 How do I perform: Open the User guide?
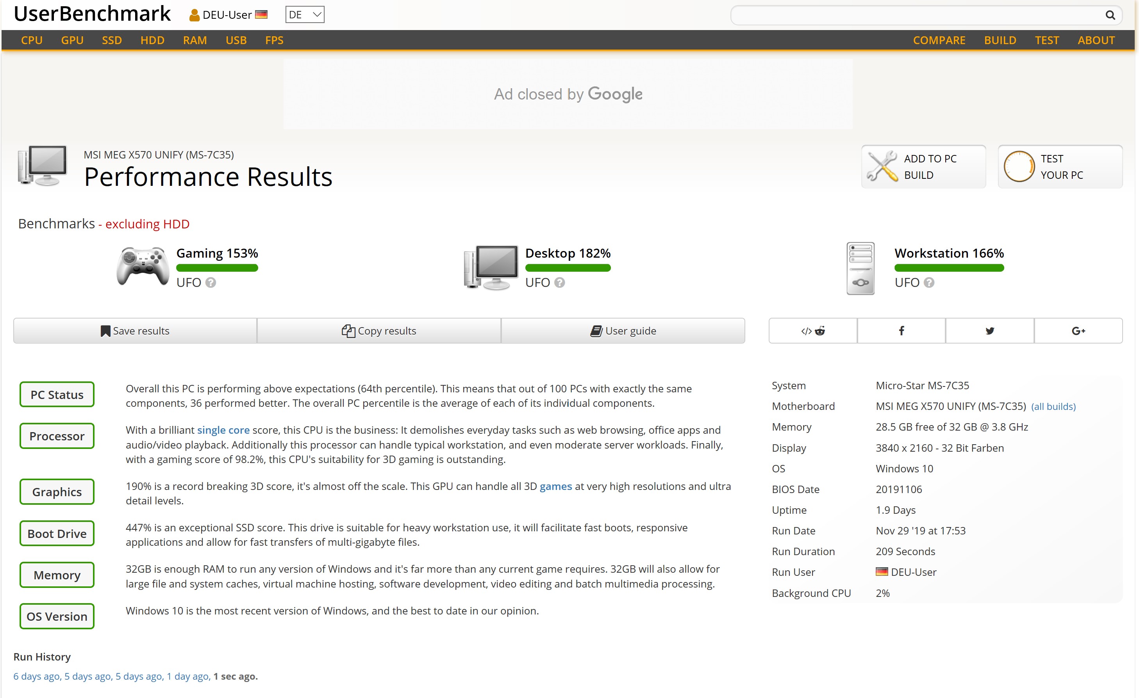point(623,331)
